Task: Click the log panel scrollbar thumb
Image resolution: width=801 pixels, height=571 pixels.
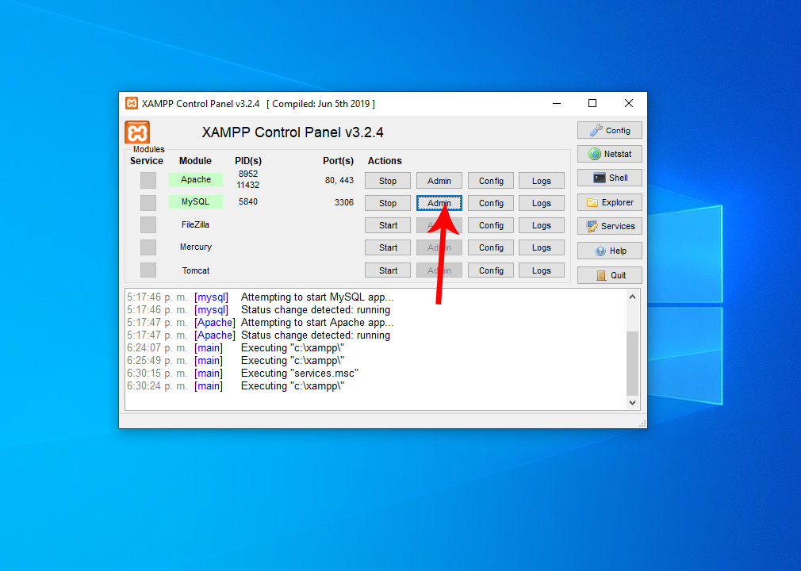Action: click(632, 363)
